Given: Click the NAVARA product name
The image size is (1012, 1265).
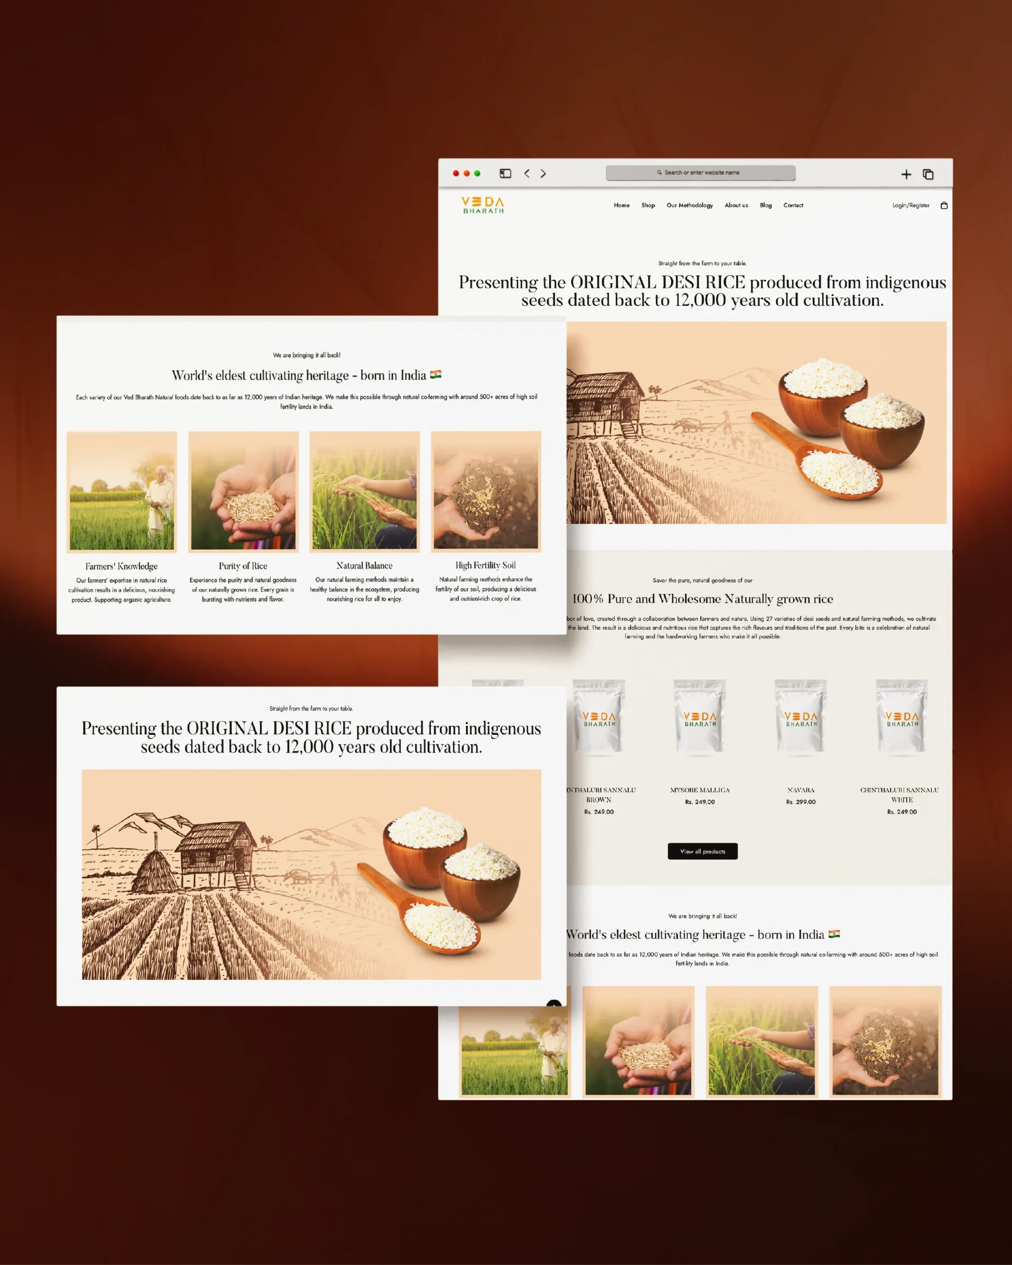Looking at the screenshot, I should coord(801,790).
